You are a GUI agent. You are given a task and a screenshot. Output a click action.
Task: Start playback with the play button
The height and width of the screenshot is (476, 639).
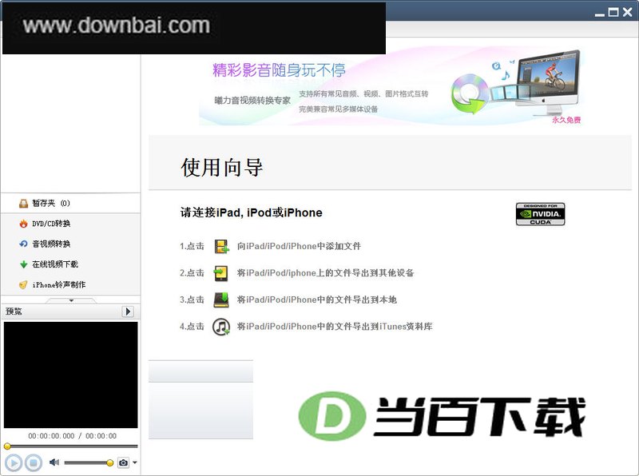[13, 463]
